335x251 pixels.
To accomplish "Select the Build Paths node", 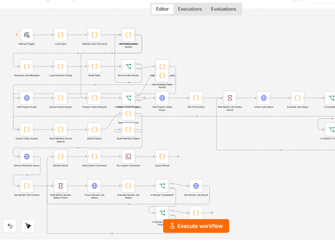I will 94,66.
